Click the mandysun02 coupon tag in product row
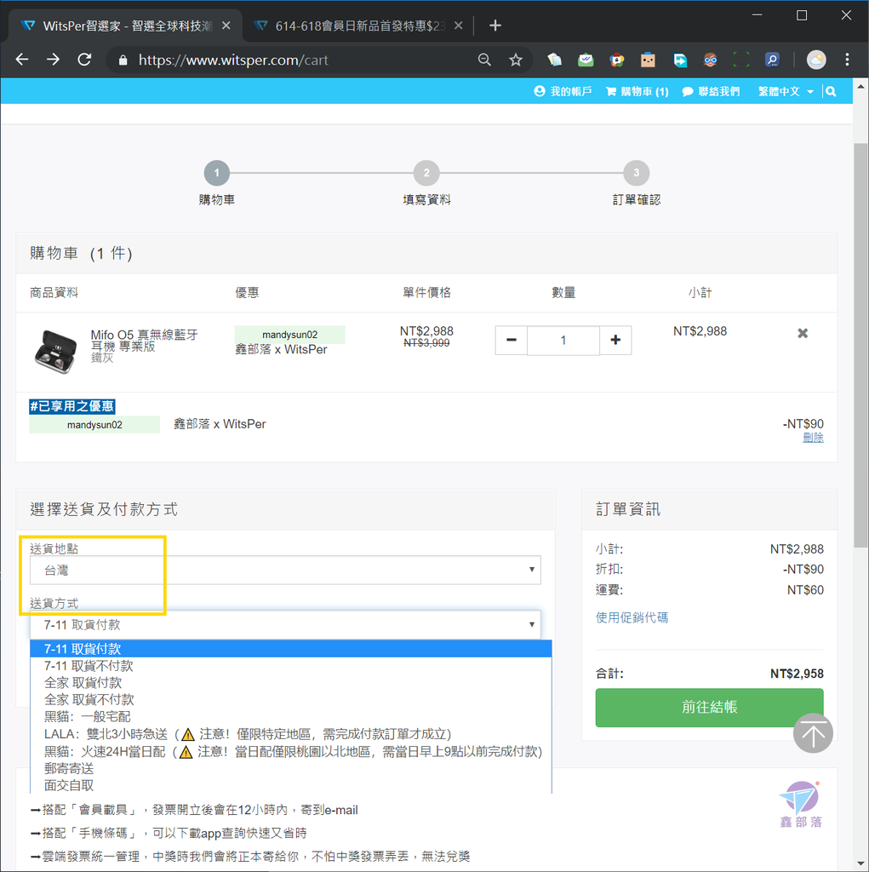 tap(289, 334)
